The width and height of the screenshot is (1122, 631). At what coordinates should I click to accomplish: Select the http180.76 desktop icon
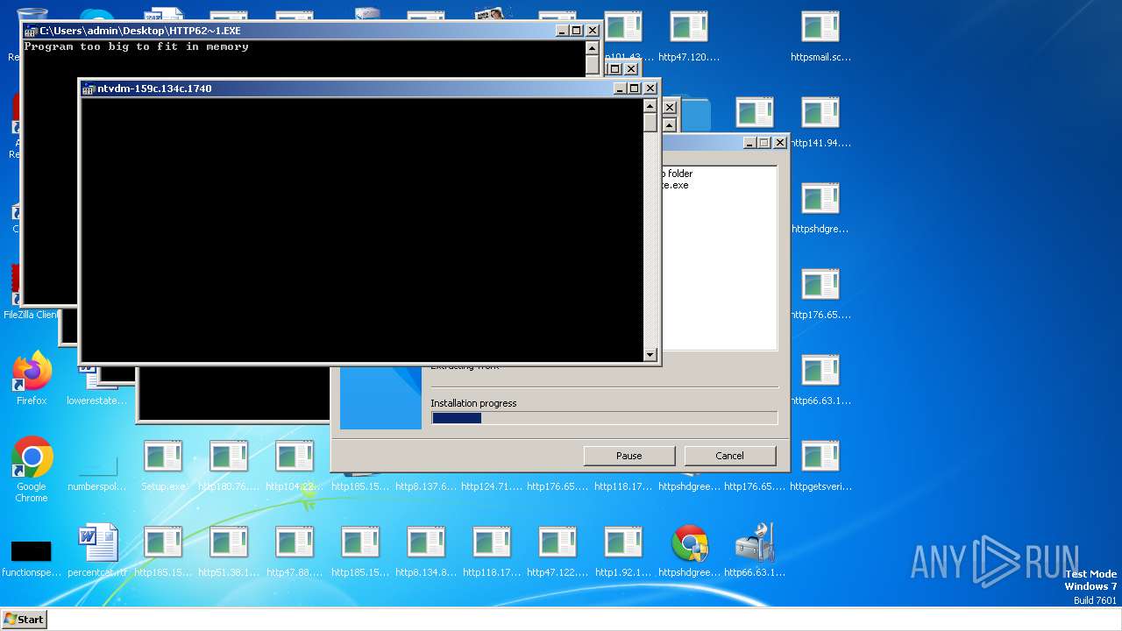coord(229,465)
